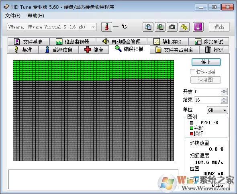This screenshot has width=237, height=194.
Task: Click the purple download arrow icon
Action: click(198, 27)
